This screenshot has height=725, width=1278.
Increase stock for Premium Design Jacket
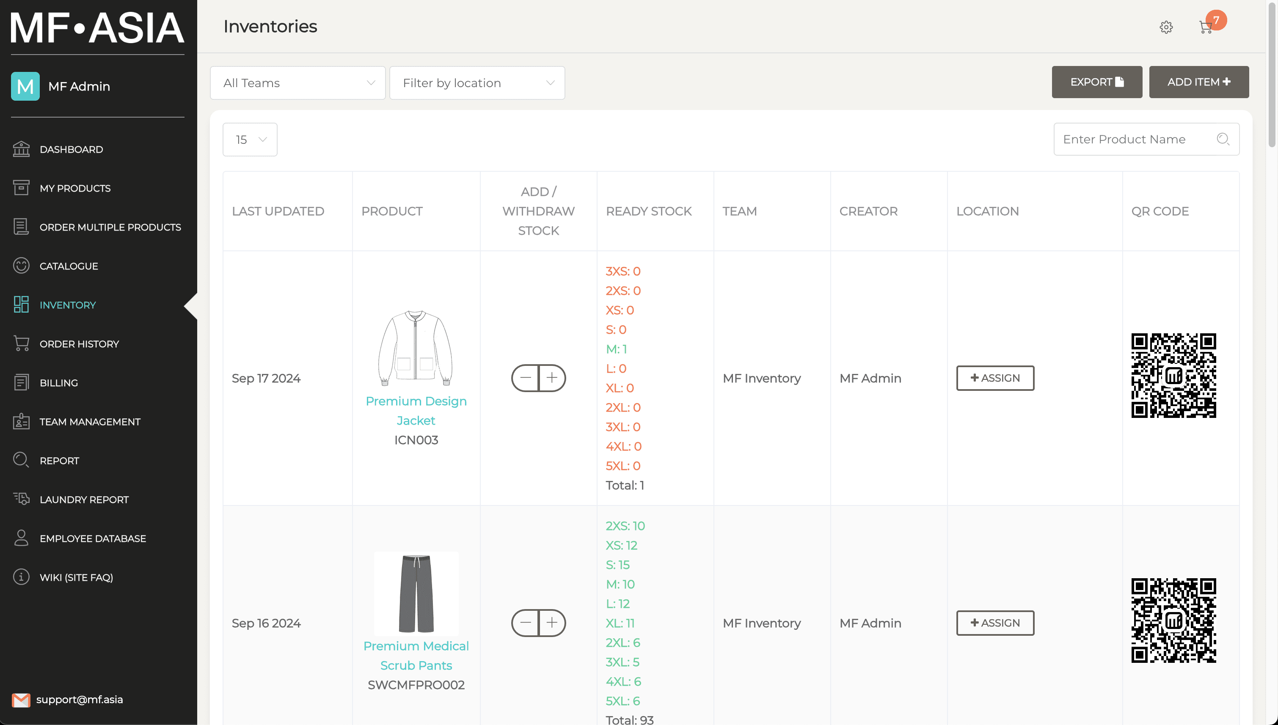click(x=553, y=378)
